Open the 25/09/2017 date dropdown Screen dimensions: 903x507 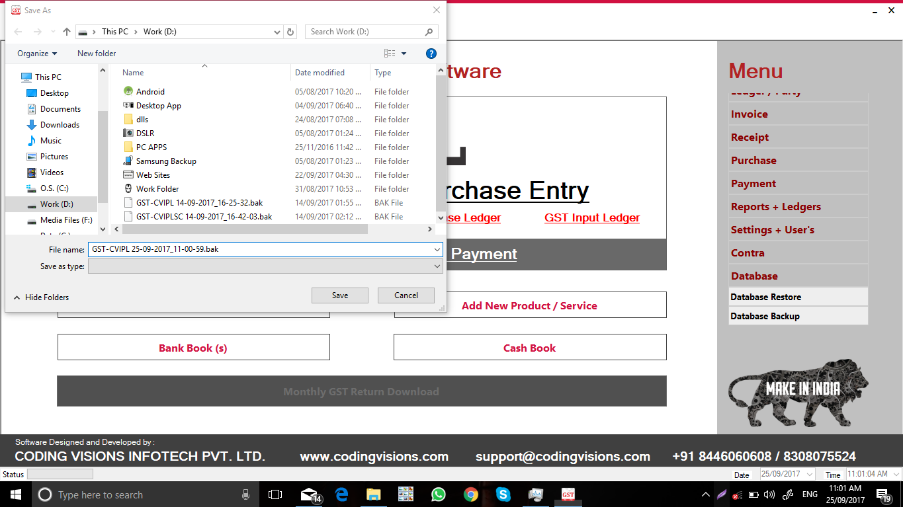tap(810, 474)
